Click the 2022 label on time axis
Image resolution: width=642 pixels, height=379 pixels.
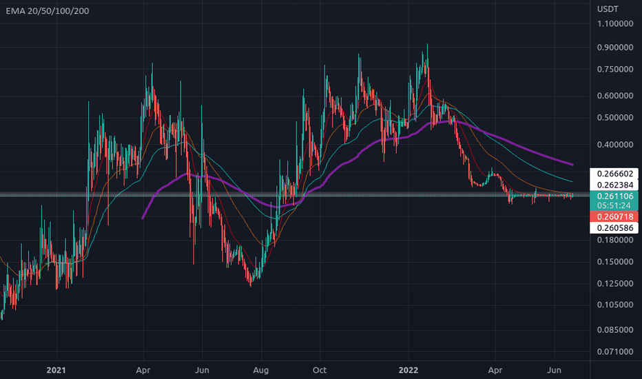(x=408, y=371)
